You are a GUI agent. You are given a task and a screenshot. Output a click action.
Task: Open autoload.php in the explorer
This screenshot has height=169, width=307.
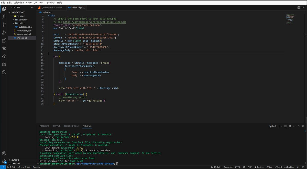(x=22, y=27)
